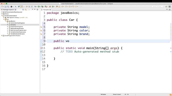Click the Next Annotation icon
The width and height of the screenshot is (172, 96).
click(x=66, y=7)
